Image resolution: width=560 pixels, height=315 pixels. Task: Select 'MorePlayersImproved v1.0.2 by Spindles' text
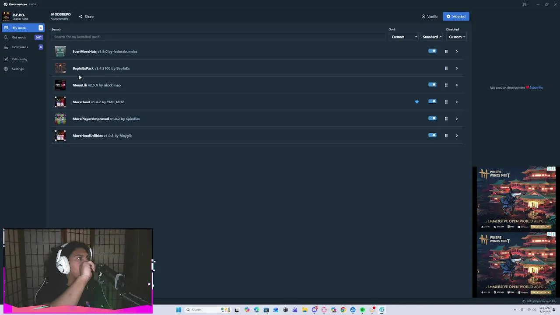(106, 119)
